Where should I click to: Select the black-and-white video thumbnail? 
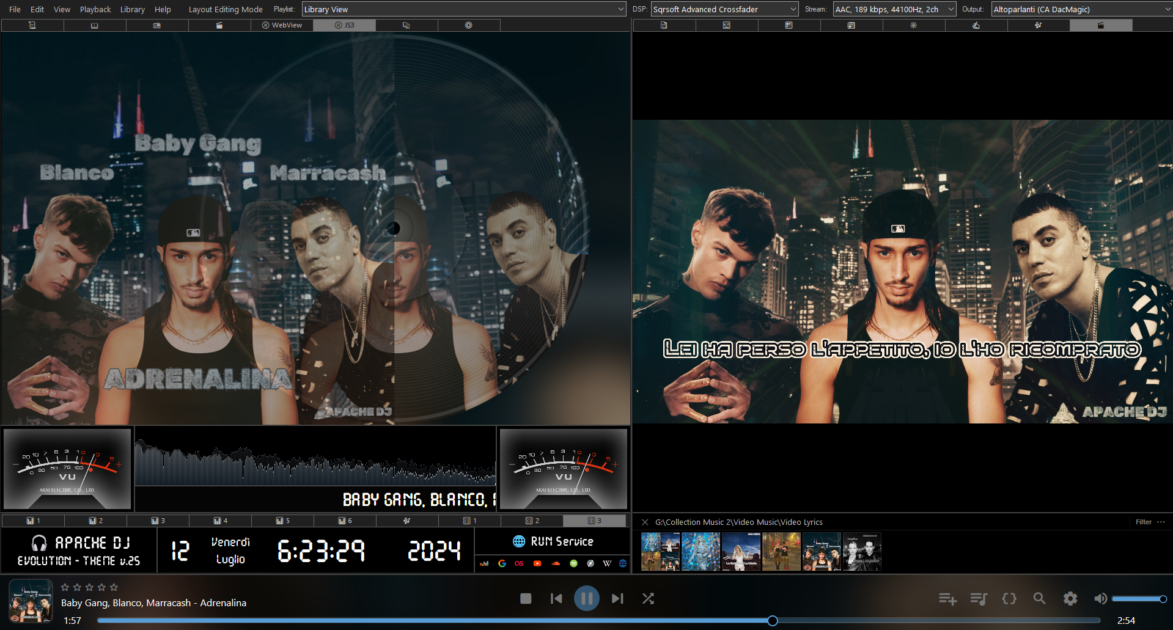pyautogui.click(x=862, y=551)
